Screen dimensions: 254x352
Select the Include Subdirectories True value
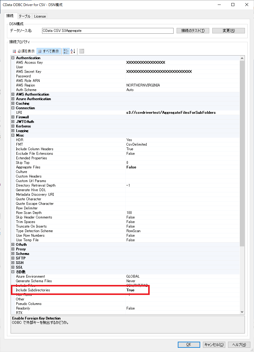[130, 290]
